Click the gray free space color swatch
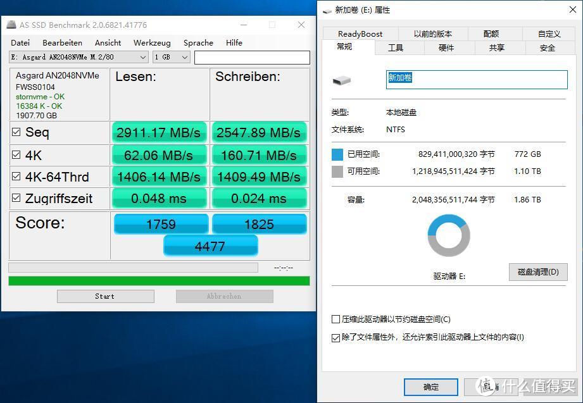Screen dimensions: 583x403 pos(337,171)
